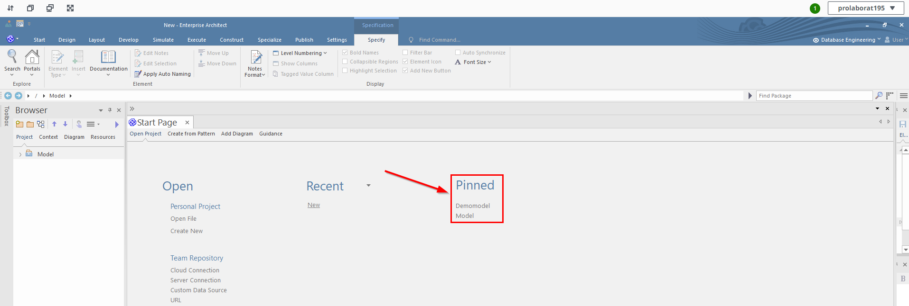The image size is (909, 306).
Task: Open the Design ribbon tab
Action: click(67, 40)
